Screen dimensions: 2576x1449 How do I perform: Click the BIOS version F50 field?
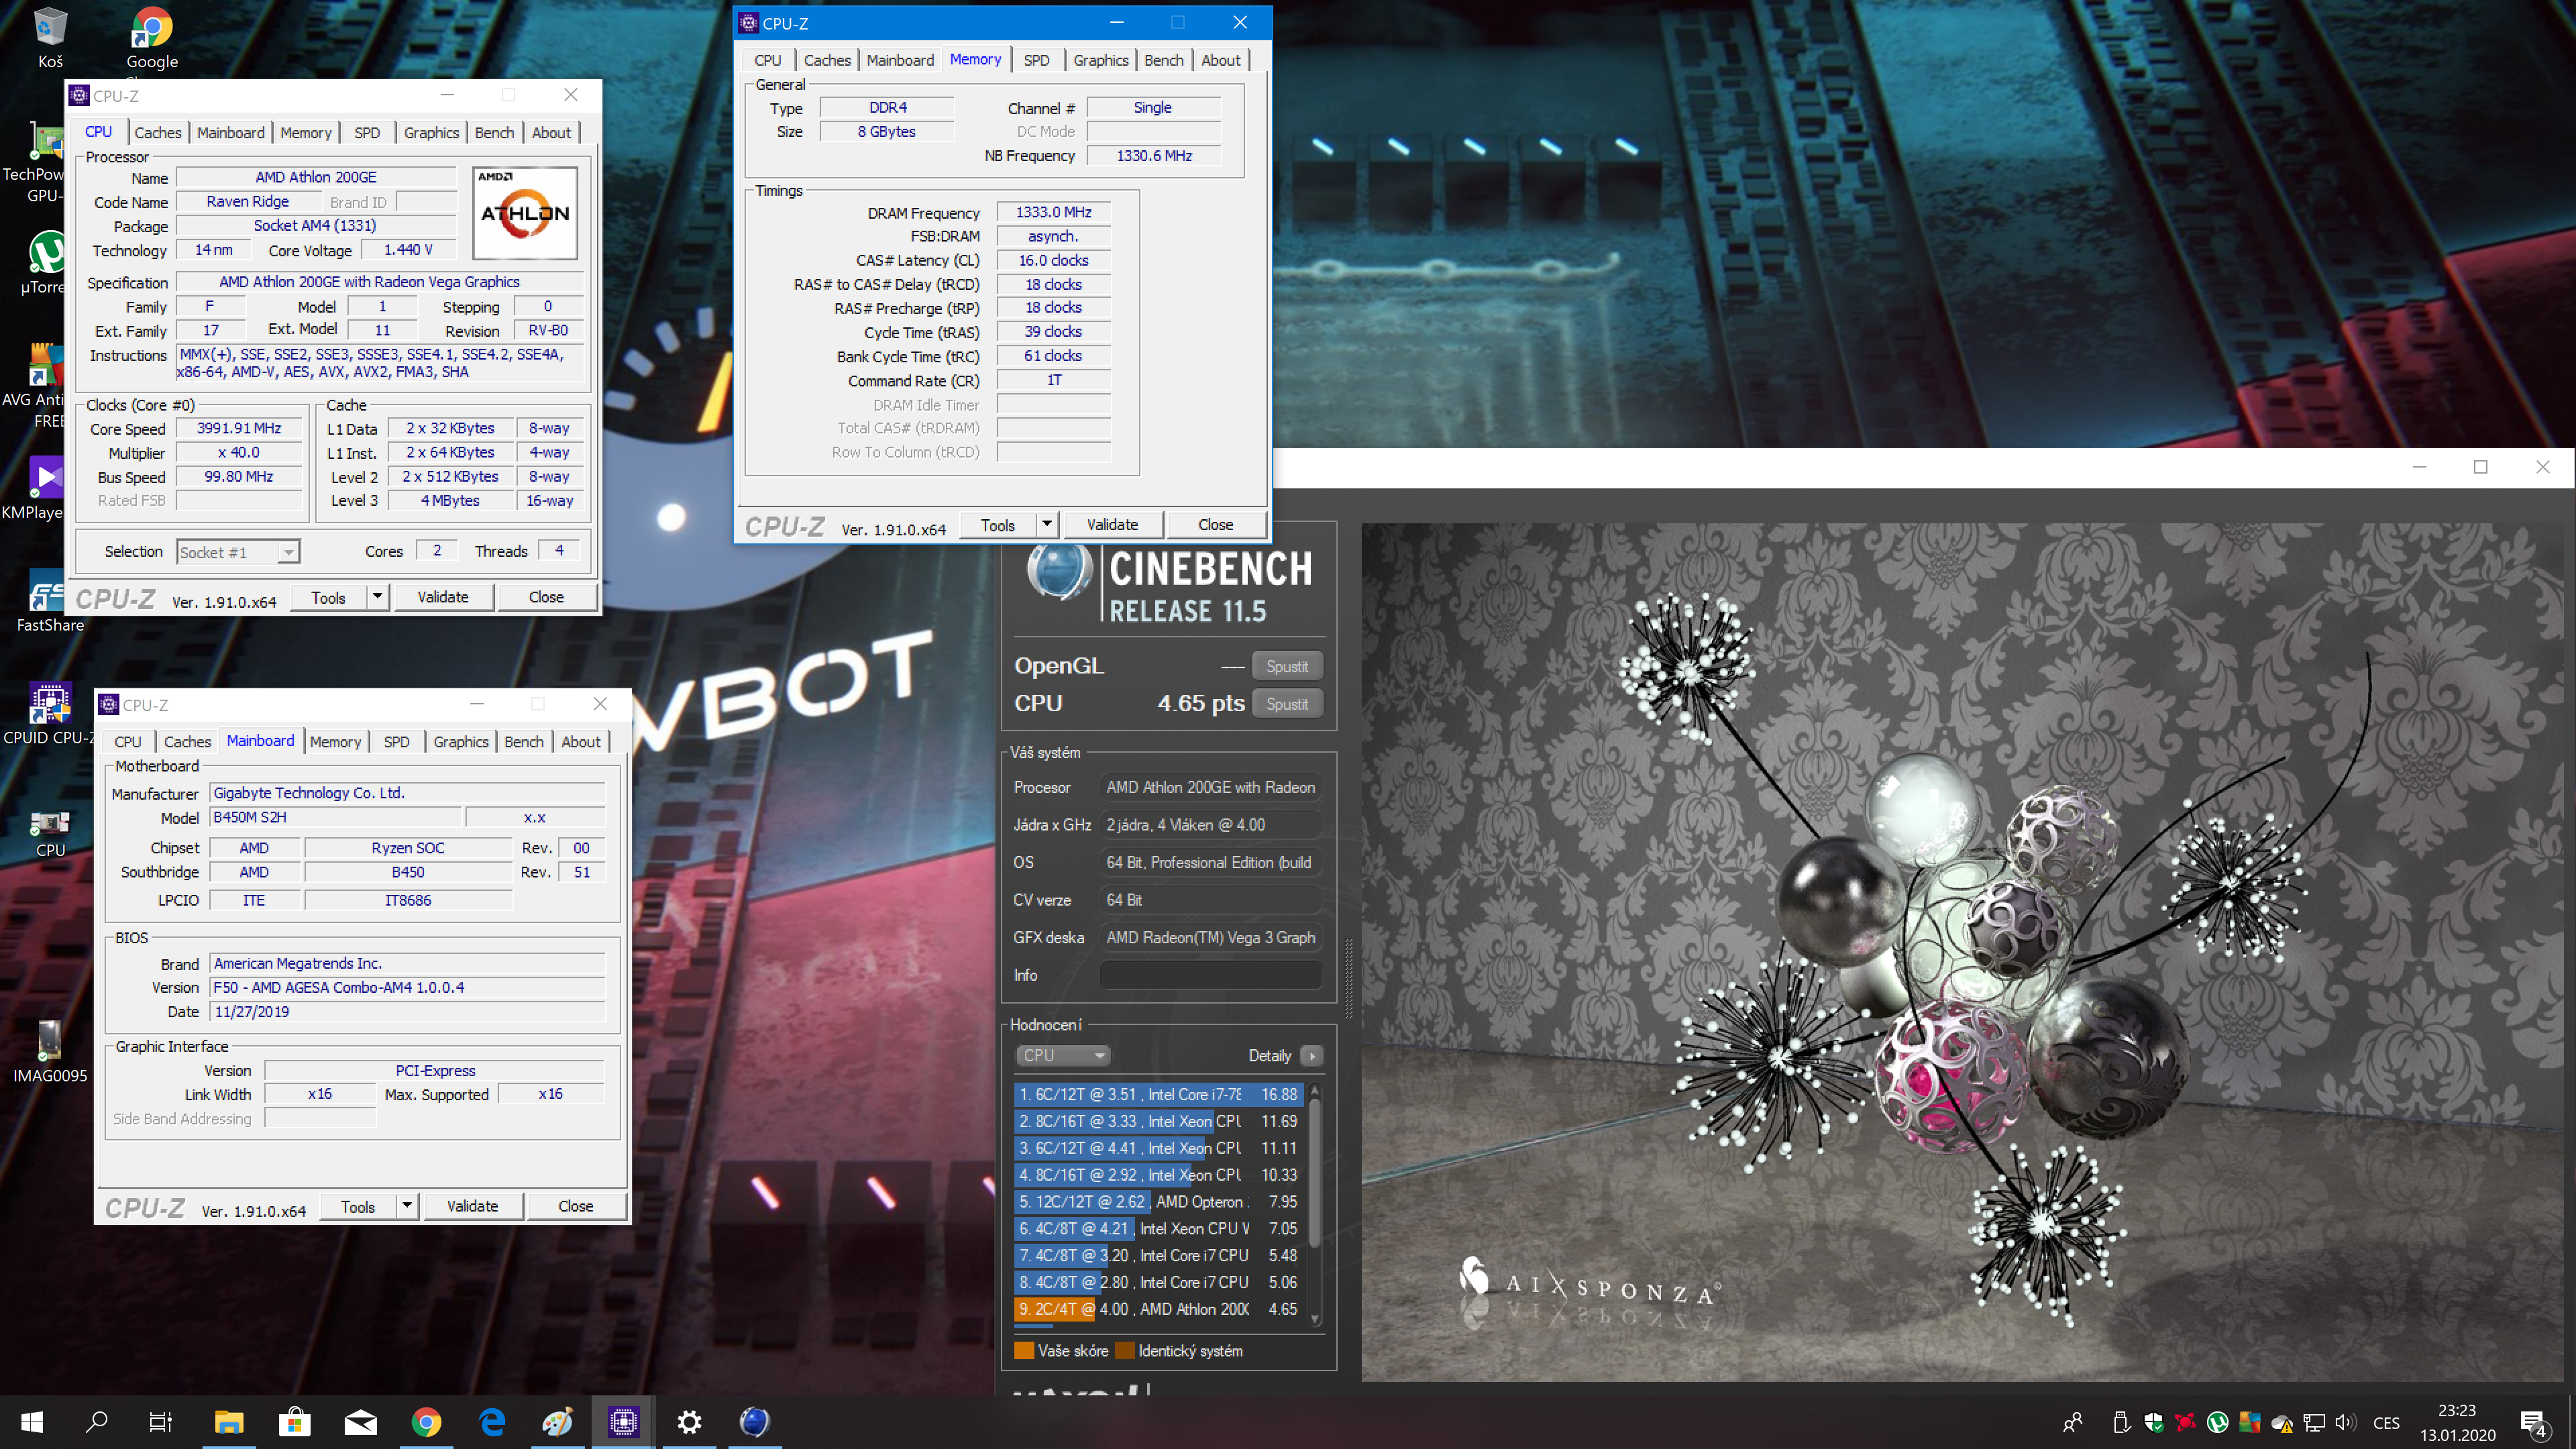click(x=407, y=987)
